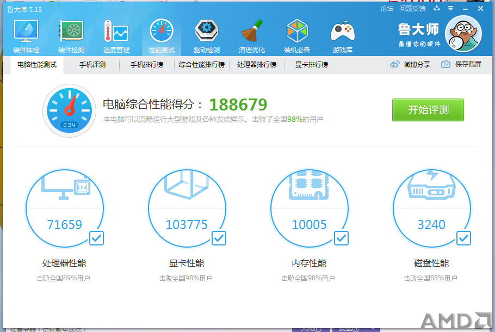Click the memory score 10005
Image resolution: width=495 pixels, height=332 pixels.
(309, 225)
